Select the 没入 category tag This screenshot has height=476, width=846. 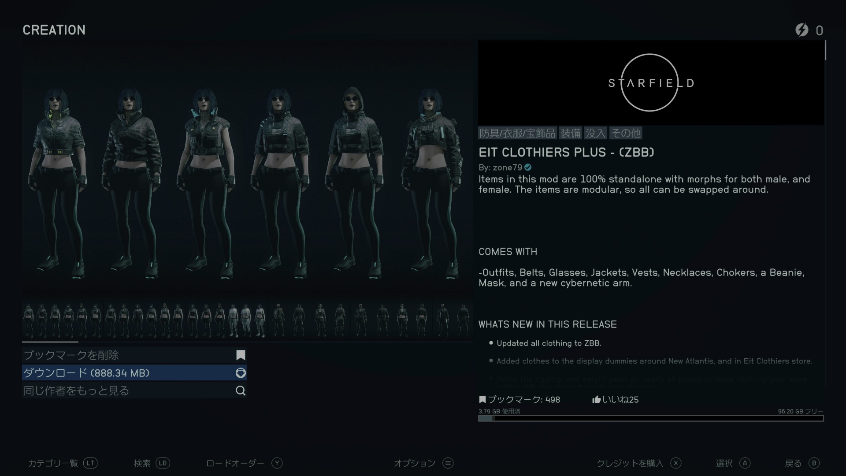coord(595,133)
